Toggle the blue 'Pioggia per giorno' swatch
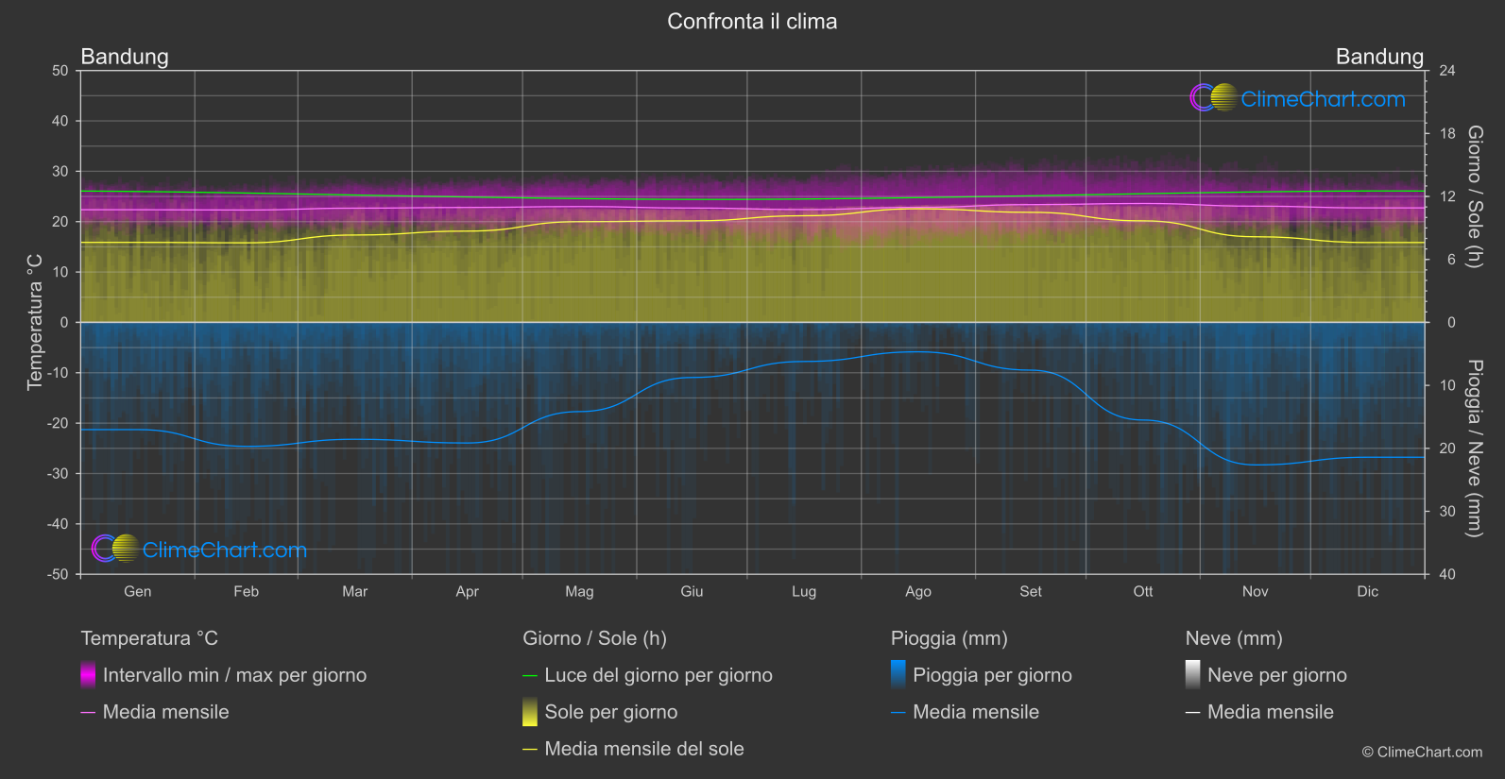The width and height of the screenshot is (1505, 779). 898,675
